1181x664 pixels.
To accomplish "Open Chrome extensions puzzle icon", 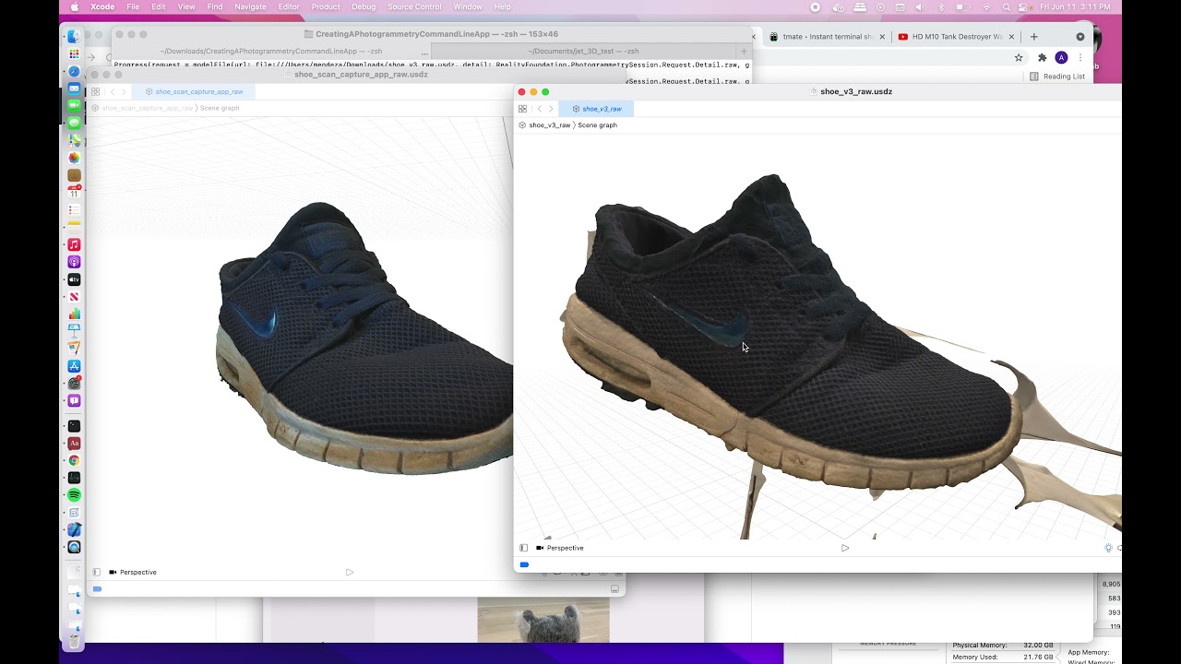I will (x=1043, y=57).
